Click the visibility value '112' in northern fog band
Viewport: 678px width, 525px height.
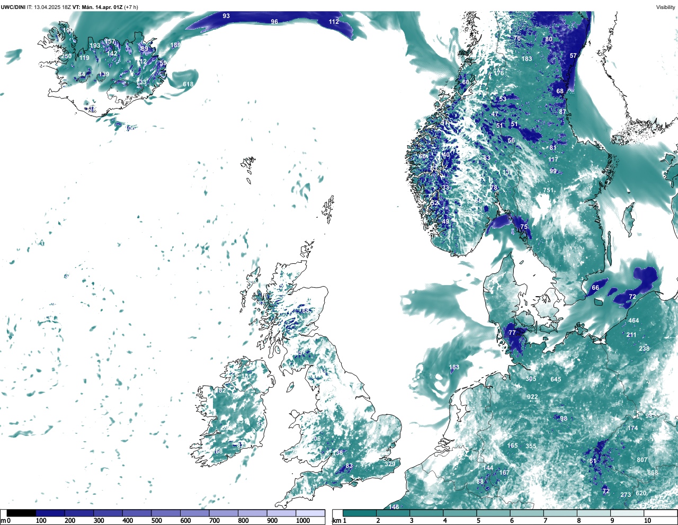(x=334, y=22)
